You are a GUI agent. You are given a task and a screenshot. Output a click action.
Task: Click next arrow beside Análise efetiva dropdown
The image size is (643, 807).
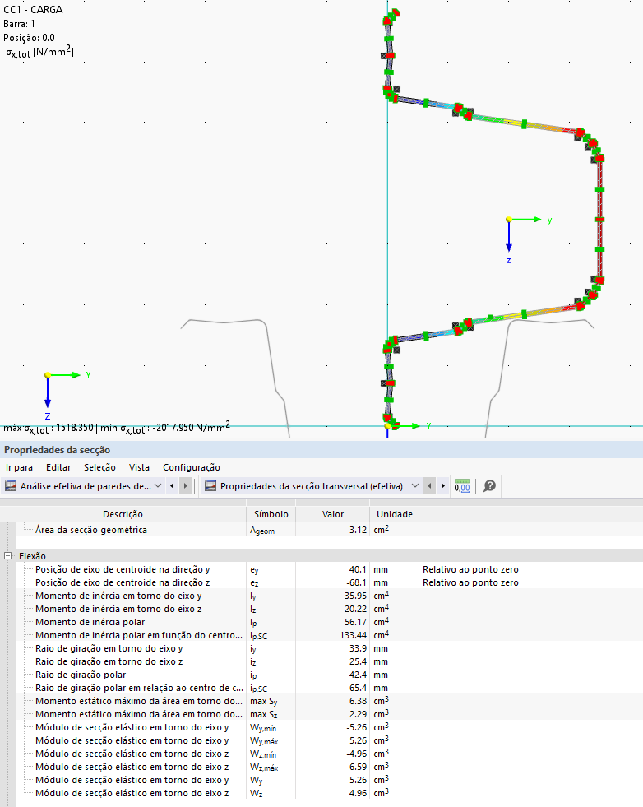click(x=186, y=486)
